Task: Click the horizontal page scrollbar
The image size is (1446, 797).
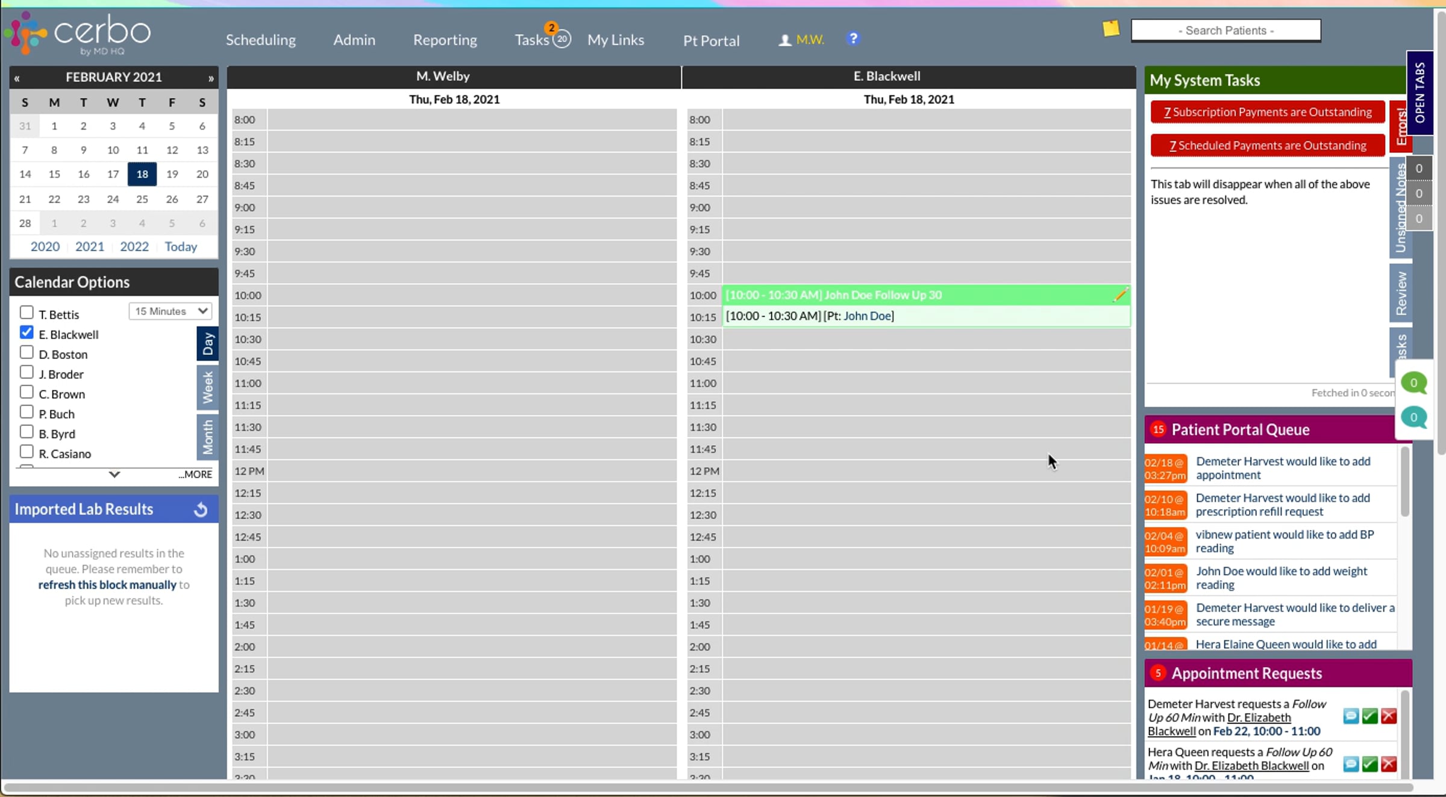Action: coord(708,787)
